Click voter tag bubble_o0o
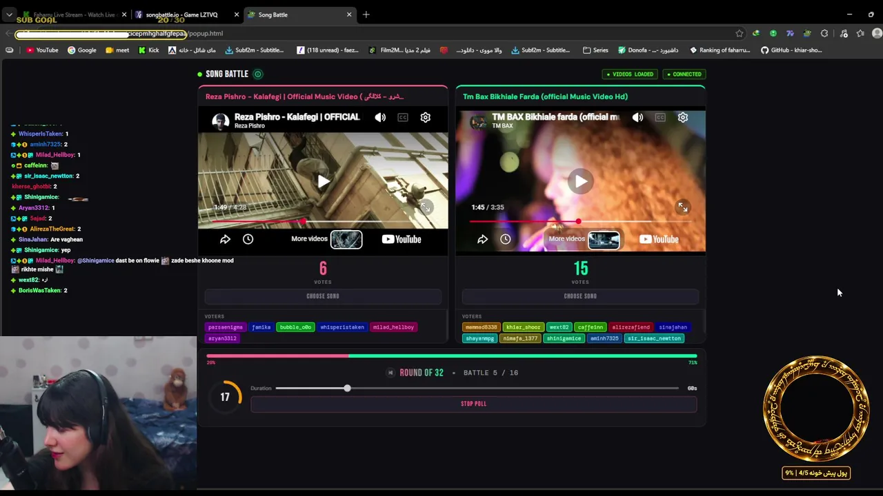Image resolution: width=883 pixels, height=496 pixels. tap(295, 327)
